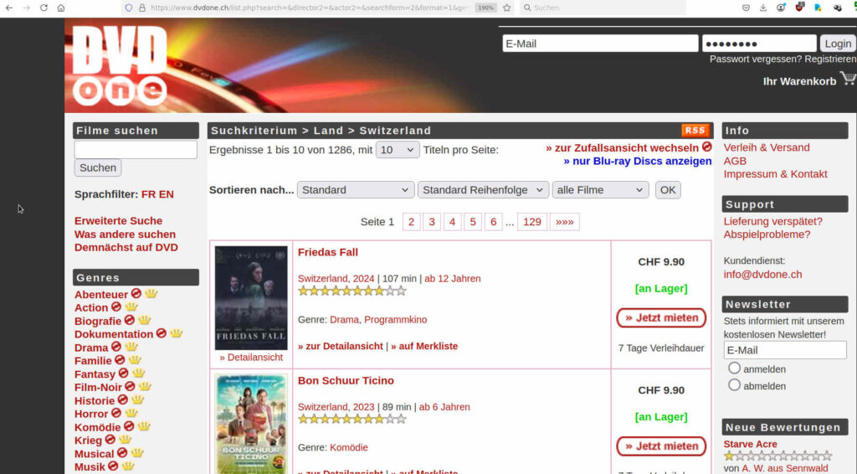Open the browser downloads icon
This screenshot has height=474, width=857.
pyautogui.click(x=763, y=8)
